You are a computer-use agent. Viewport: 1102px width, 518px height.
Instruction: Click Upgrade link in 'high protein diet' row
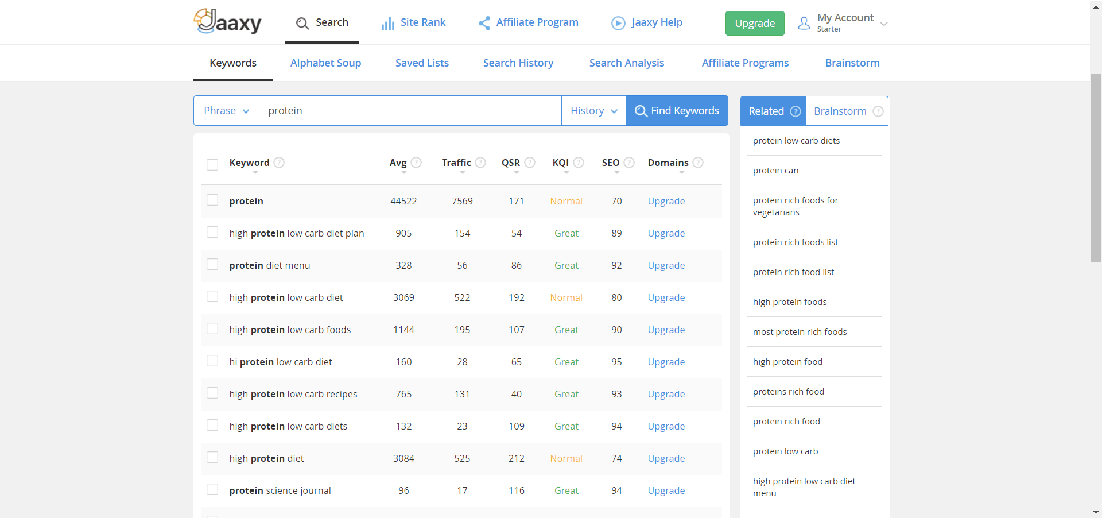tap(666, 458)
